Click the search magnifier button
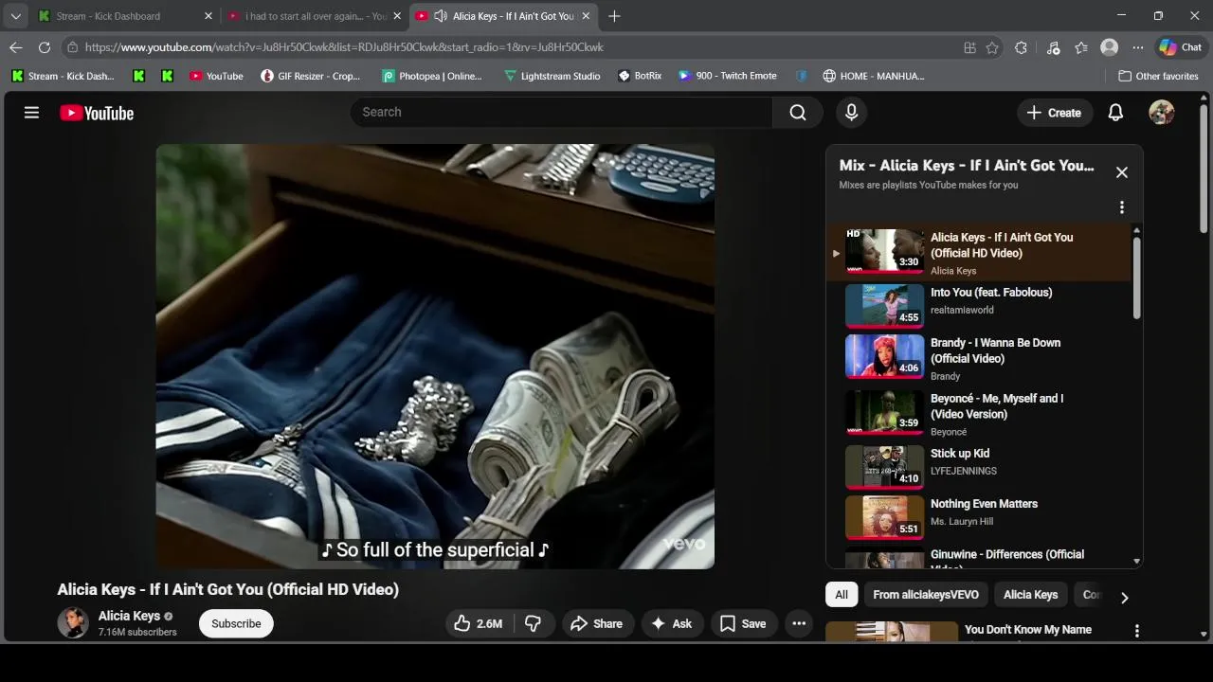The width and height of the screenshot is (1213, 682). 798,113
